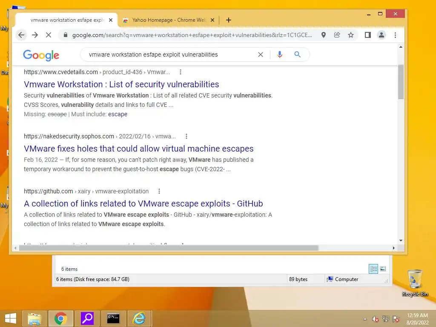Screen dimensions: 436x327
Task: Switch to the Yahoo Homepage tab
Action: (169, 20)
